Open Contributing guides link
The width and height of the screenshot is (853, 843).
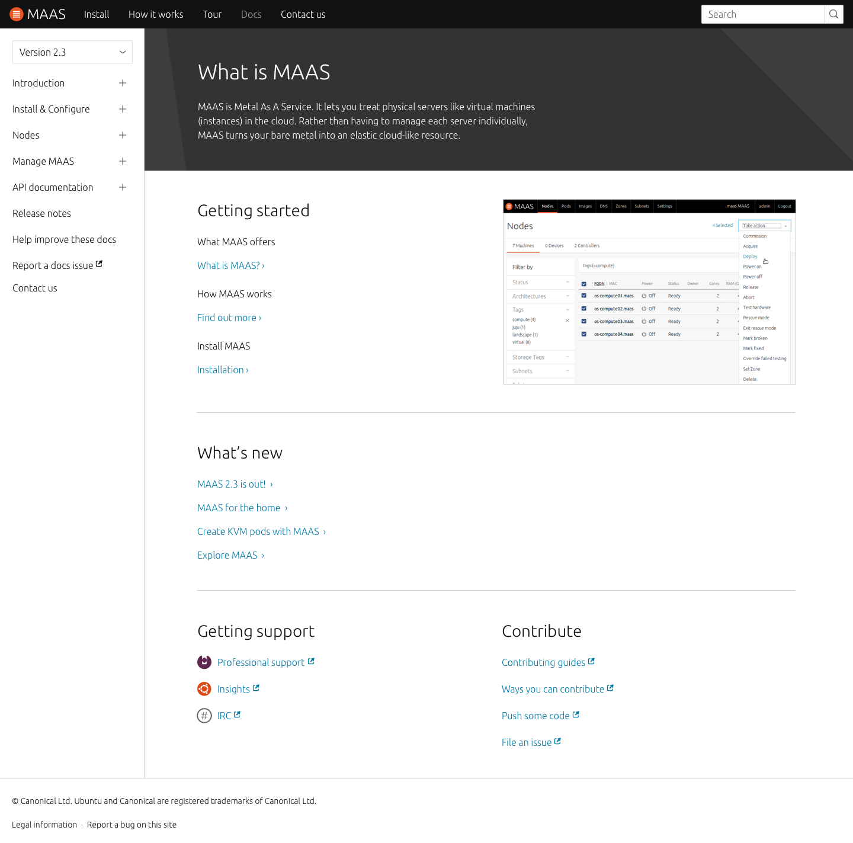548,662
